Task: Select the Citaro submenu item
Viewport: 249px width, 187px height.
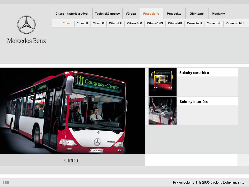Action: coord(67,23)
